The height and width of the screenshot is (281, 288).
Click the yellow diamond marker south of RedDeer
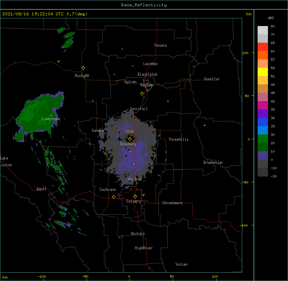142,94
